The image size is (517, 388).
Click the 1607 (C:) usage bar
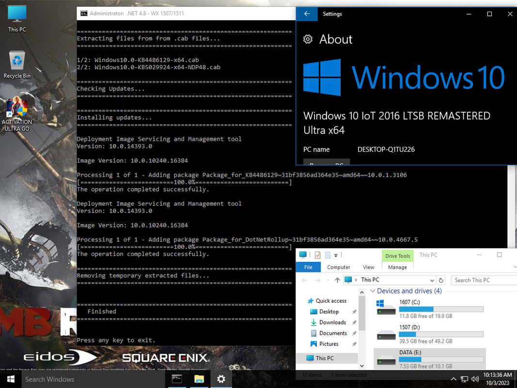(441, 309)
